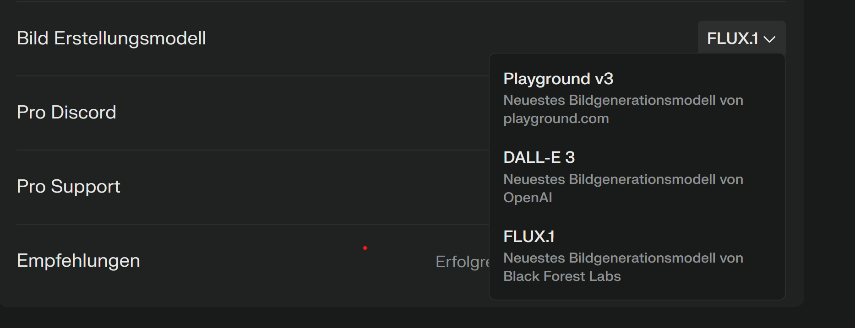Image resolution: width=855 pixels, height=328 pixels.
Task: Open the Pro Discord row
Action: (66, 113)
